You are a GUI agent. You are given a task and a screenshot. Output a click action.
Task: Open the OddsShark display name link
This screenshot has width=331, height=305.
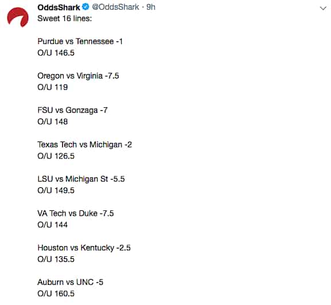point(59,7)
